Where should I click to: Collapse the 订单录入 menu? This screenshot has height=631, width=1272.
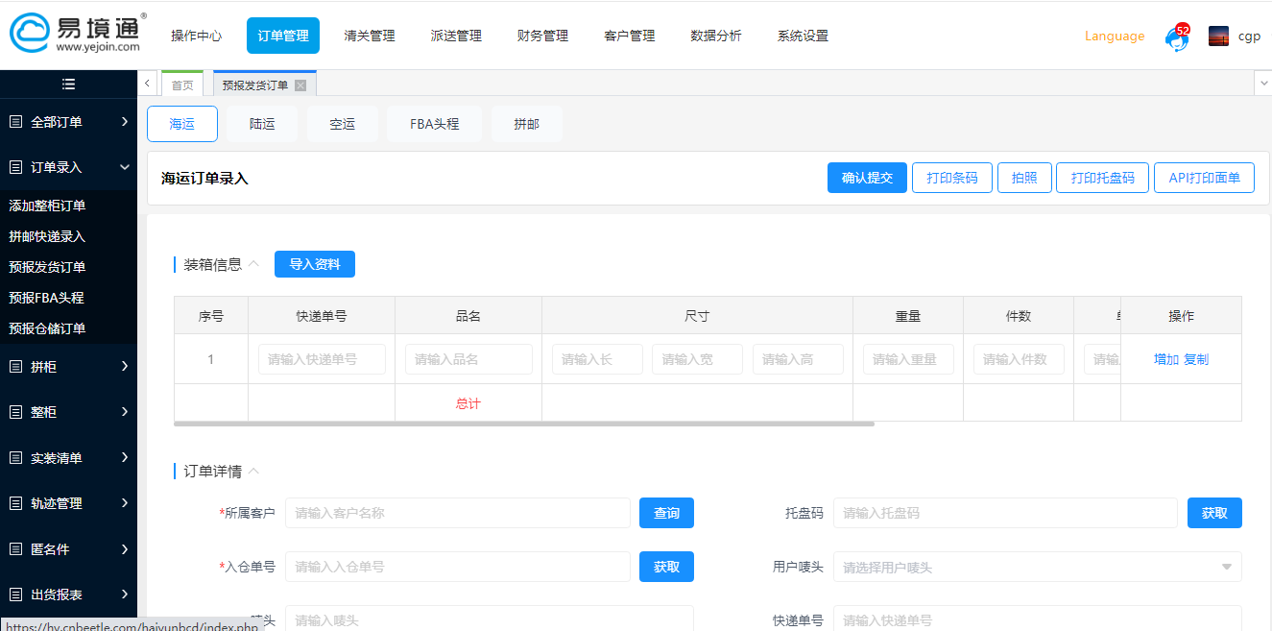pyautogui.click(x=125, y=167)
